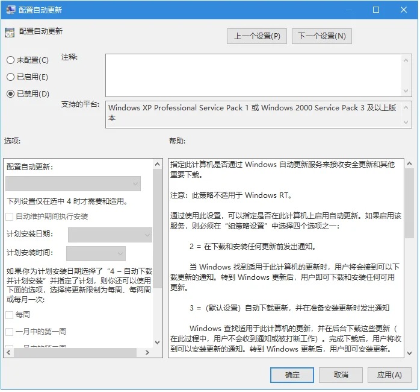The width and height of the screenshot is (420, 392).
Task: Open the 计划安装日期 dropdown
Action: click(x=110, y=235)
